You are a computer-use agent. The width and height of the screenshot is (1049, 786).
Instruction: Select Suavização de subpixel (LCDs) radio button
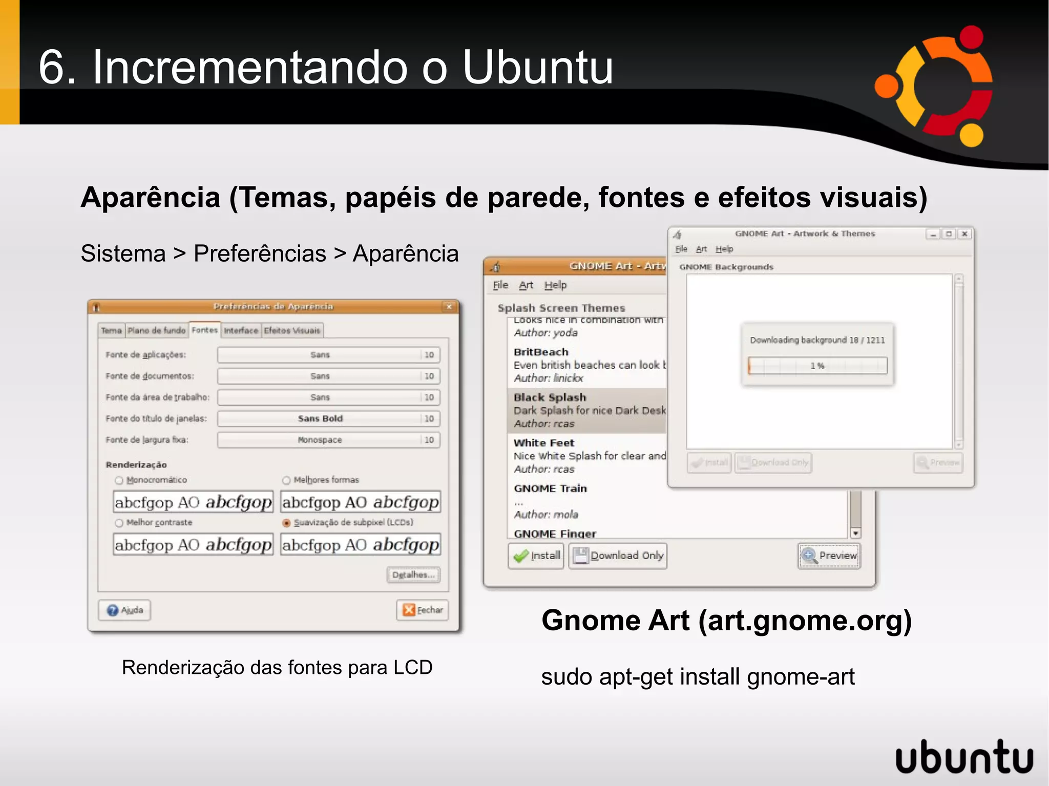tap(286, 523)
